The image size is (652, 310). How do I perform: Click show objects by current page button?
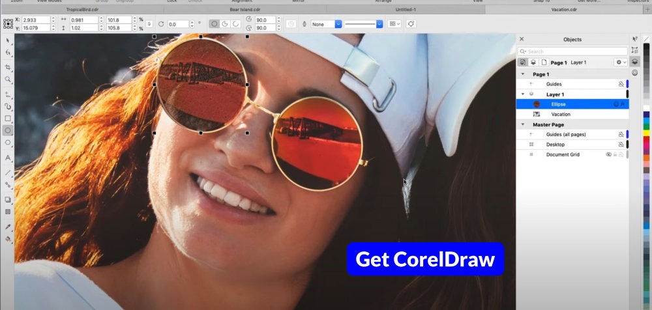point(522,63)
